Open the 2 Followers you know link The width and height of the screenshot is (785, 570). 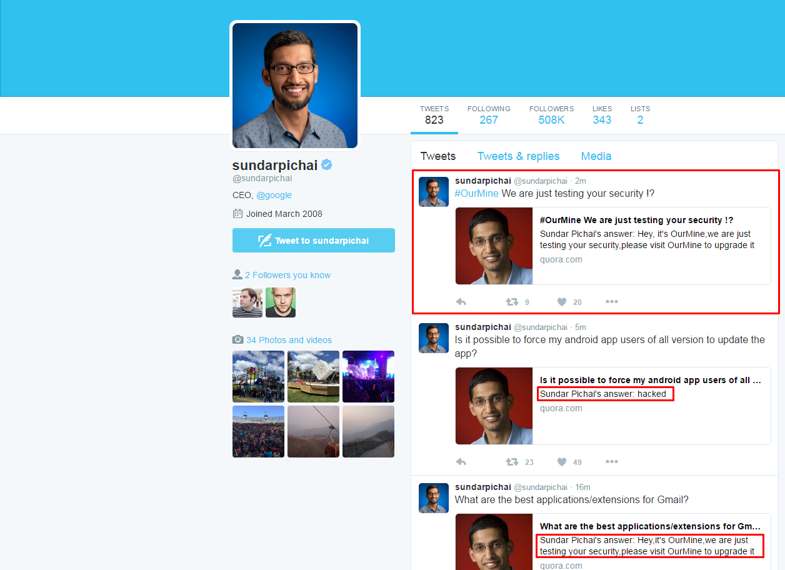click(287, 275)
